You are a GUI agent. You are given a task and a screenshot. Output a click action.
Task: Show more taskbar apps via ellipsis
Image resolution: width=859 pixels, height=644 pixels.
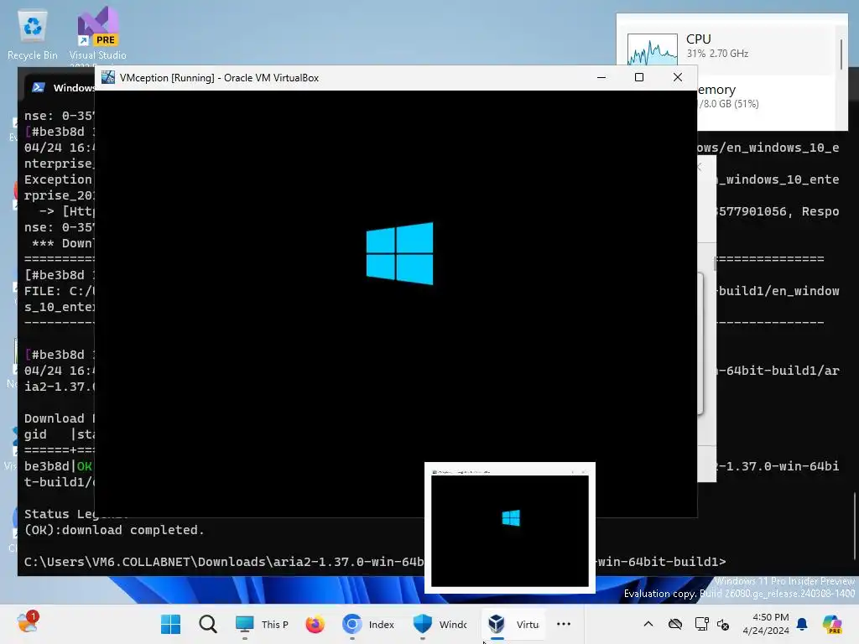click(564, 624)
